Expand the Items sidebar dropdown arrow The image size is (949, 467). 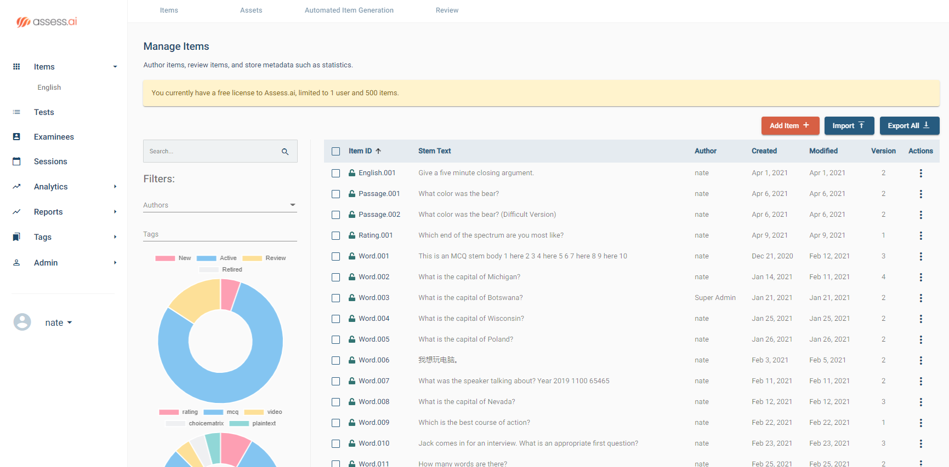pyautogui.click(x=115, y=67)
